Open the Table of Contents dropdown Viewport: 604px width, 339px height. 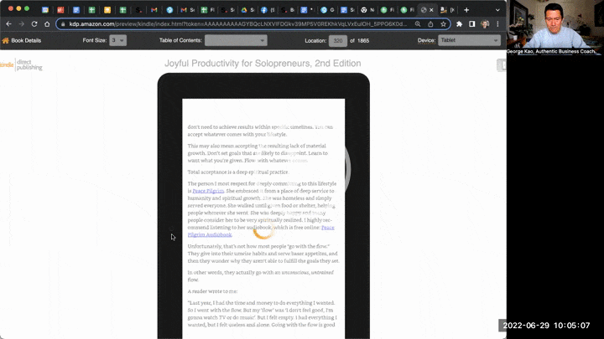(x=236, y=40)
